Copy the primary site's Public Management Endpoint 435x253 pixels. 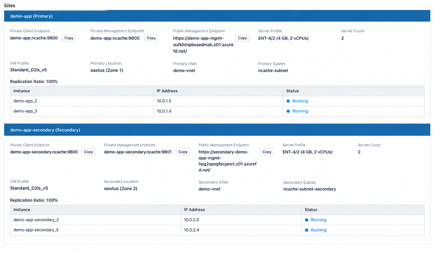coord(242,38)
